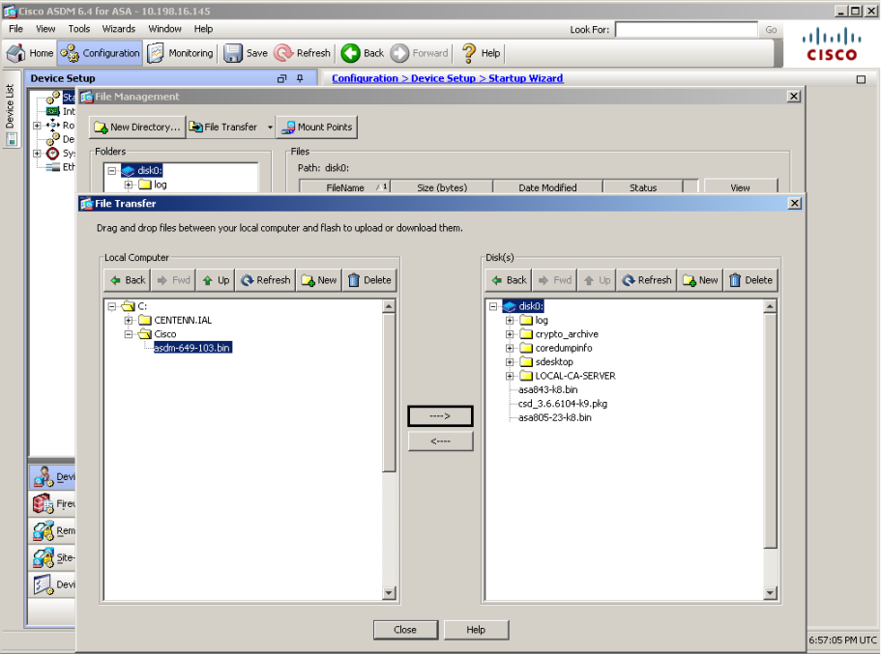881x654 pixels.
Task: Open the Monitoring view
Action: (x=180, y=53)
